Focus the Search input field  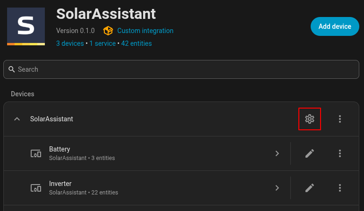pos(181,69)
